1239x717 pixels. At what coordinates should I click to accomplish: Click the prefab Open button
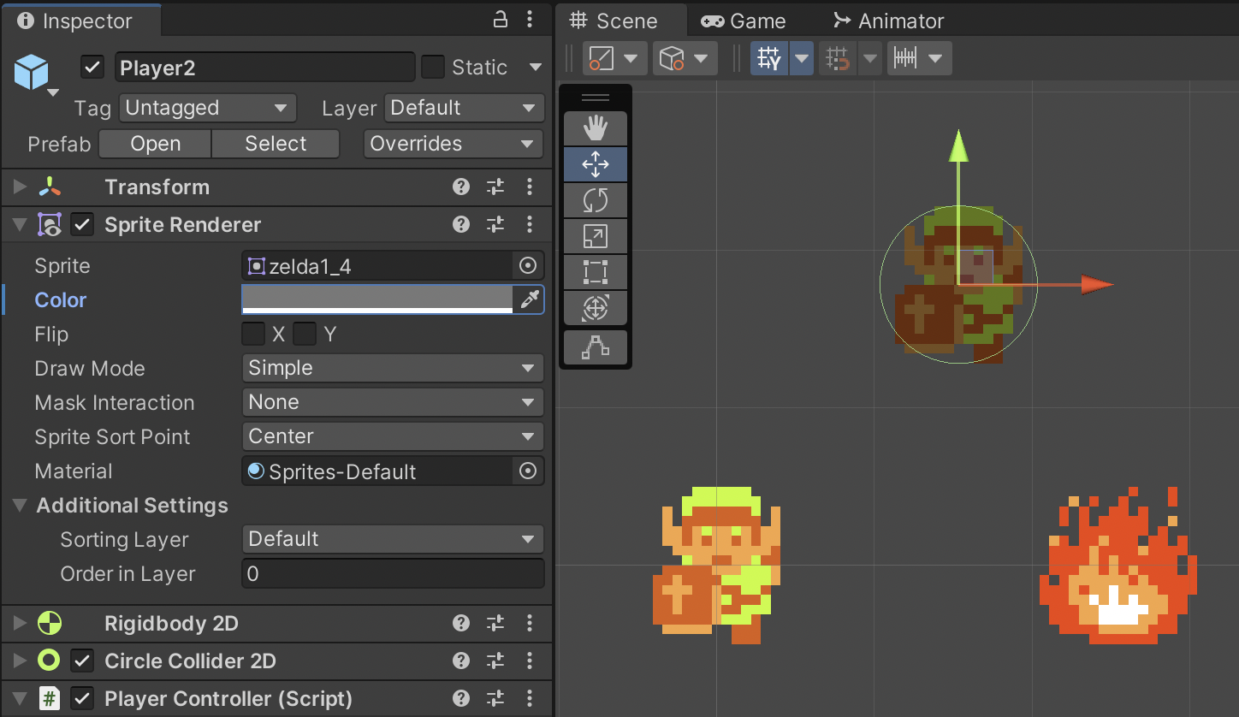click(x=155, y=144)
